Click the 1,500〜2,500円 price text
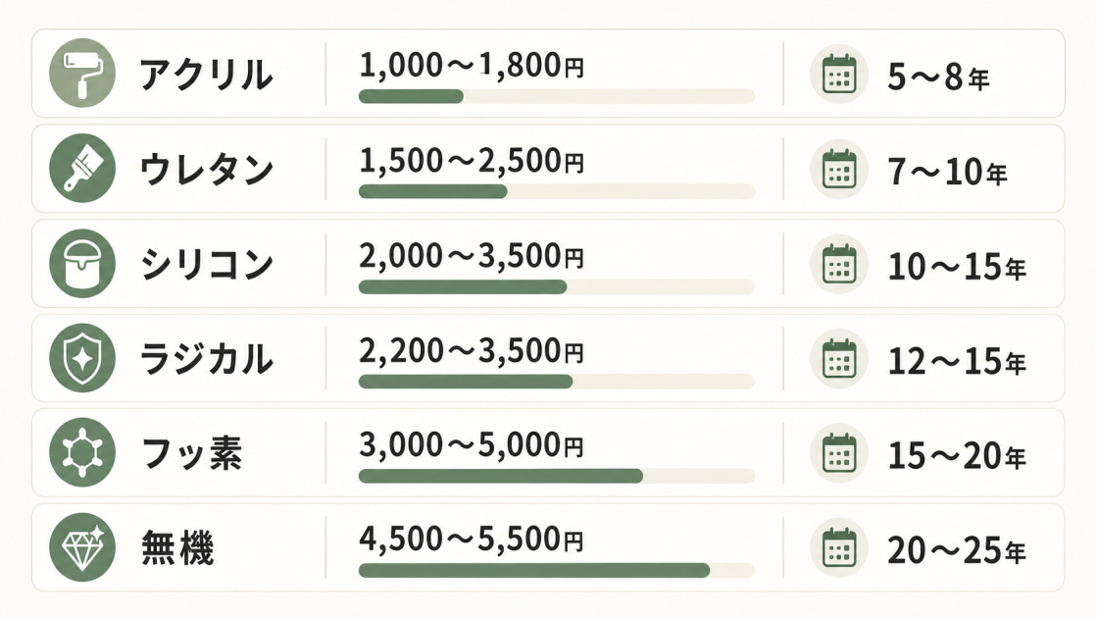 point(472,161)
